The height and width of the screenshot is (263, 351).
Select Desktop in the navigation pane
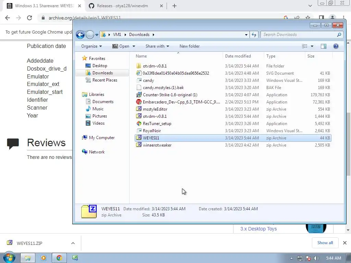click(100, 66)
